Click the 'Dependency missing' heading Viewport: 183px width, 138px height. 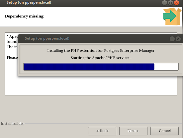[x=24, y=16]
